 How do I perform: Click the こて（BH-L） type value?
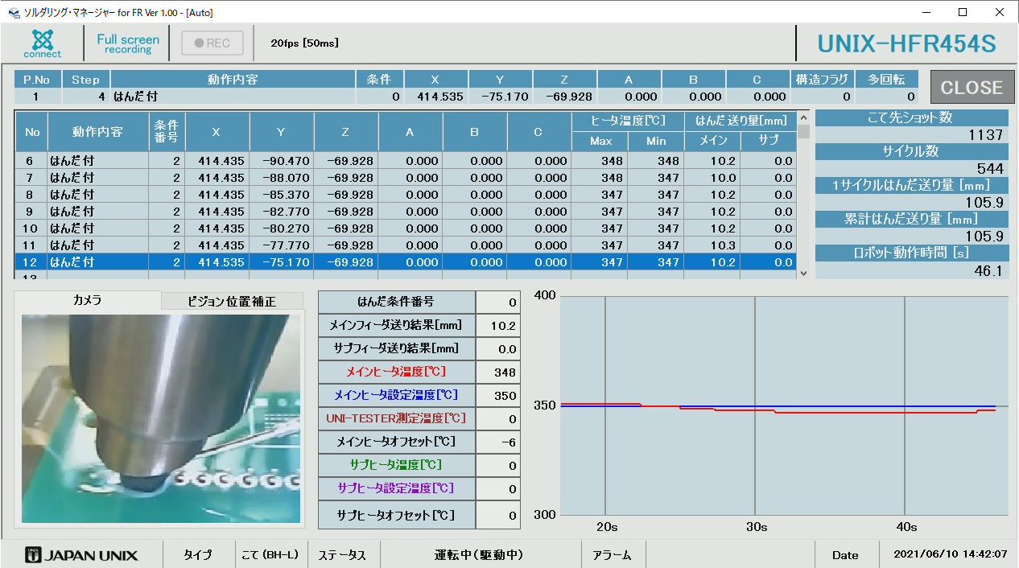270,555
